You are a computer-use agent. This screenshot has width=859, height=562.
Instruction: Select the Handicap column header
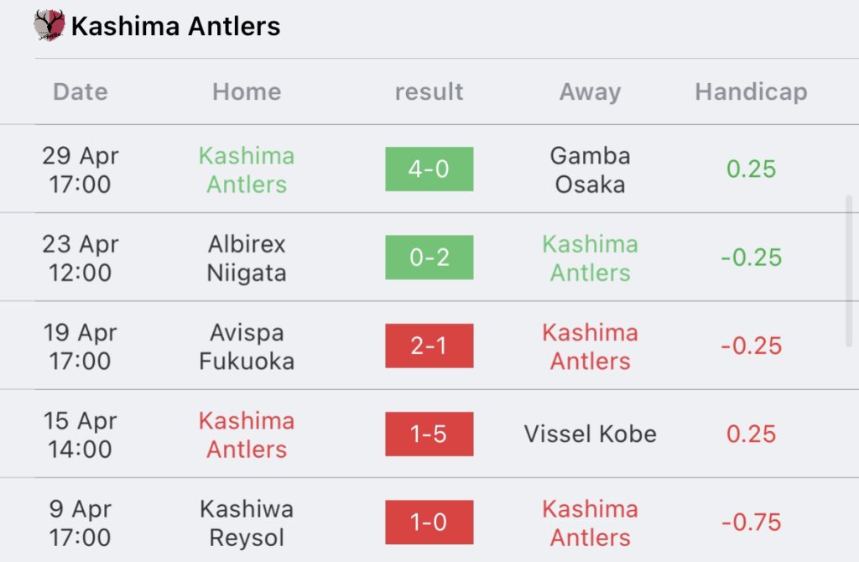[751, 92]
